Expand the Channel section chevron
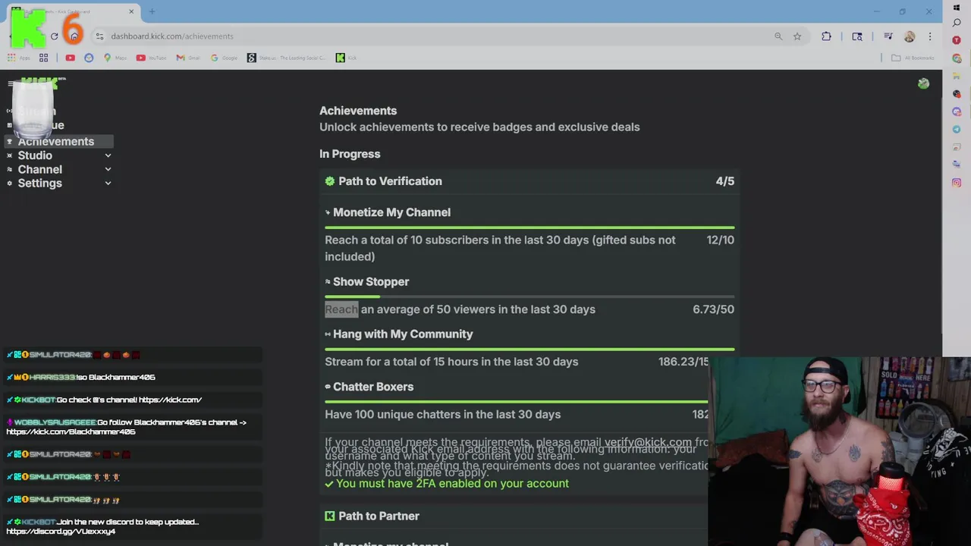The width and height of the screenshot is (971, 546). (x=108, y=169)
